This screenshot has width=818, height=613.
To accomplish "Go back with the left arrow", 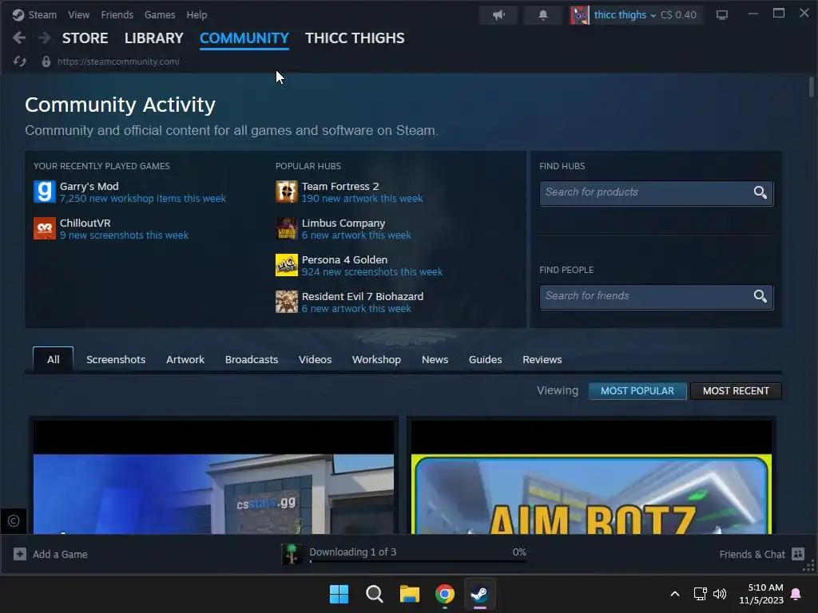I will pos(19,38).
